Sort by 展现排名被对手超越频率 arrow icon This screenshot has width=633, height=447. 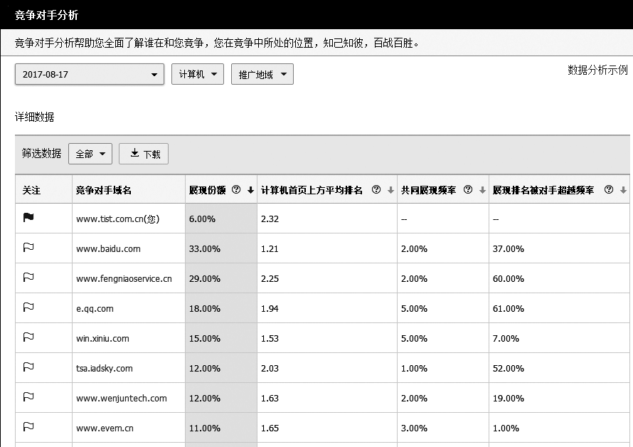pyautogui.click(x=623, y=191)
